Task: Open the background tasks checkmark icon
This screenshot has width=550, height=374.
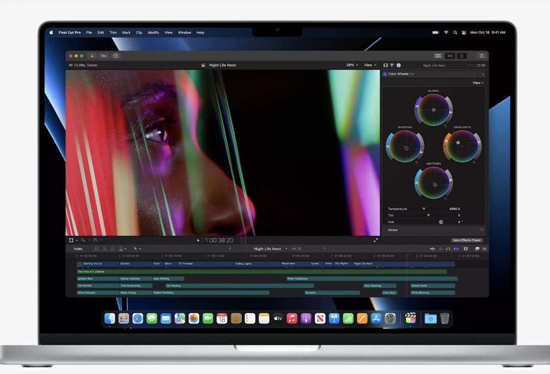Action: click(x=116, y=56)
